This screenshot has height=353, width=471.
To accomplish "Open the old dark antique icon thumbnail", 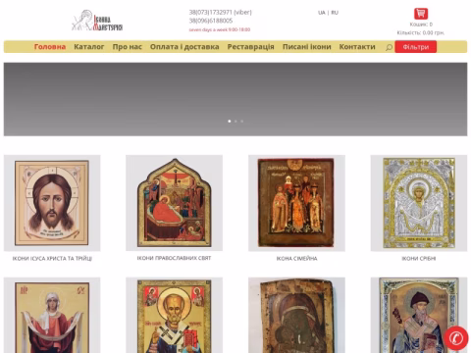I will coord(296,315).
